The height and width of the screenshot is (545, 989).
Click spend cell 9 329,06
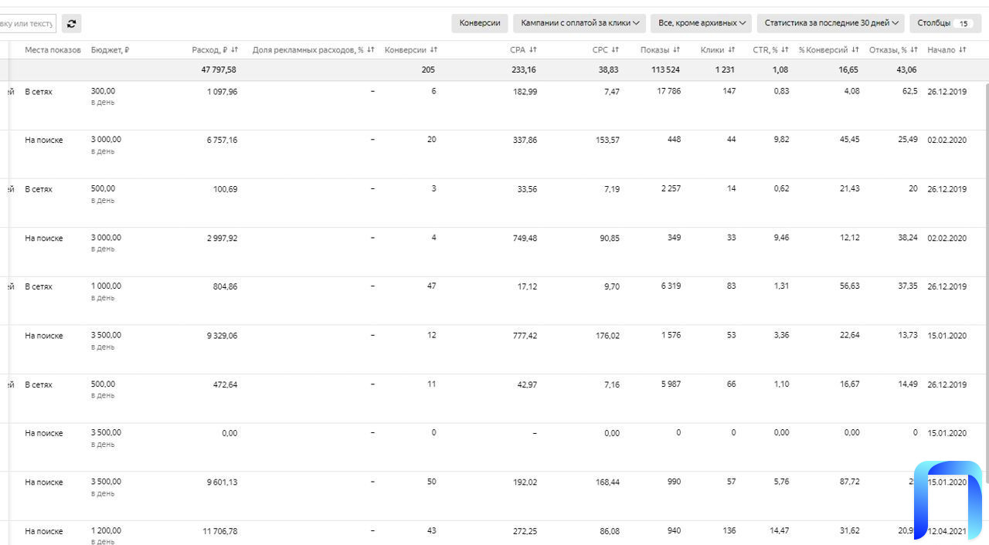[x=222, y=335]
